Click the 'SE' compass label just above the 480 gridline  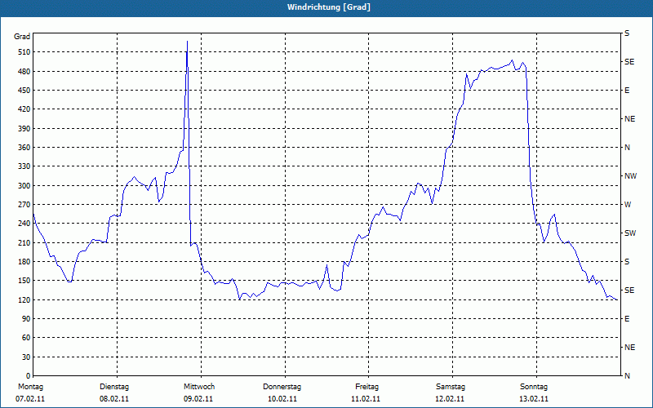(629, 62)
